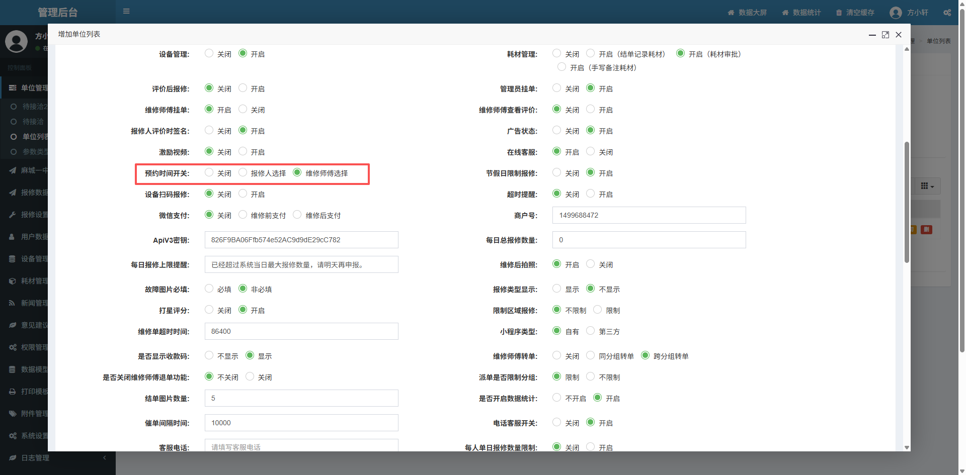Select 维修后支付 for 微信支付
This screenshot has width=966, height=475.
coord(297,215)
